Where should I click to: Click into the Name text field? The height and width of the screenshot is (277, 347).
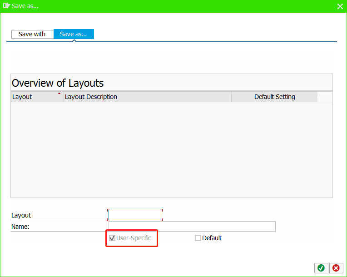[192, 226]
